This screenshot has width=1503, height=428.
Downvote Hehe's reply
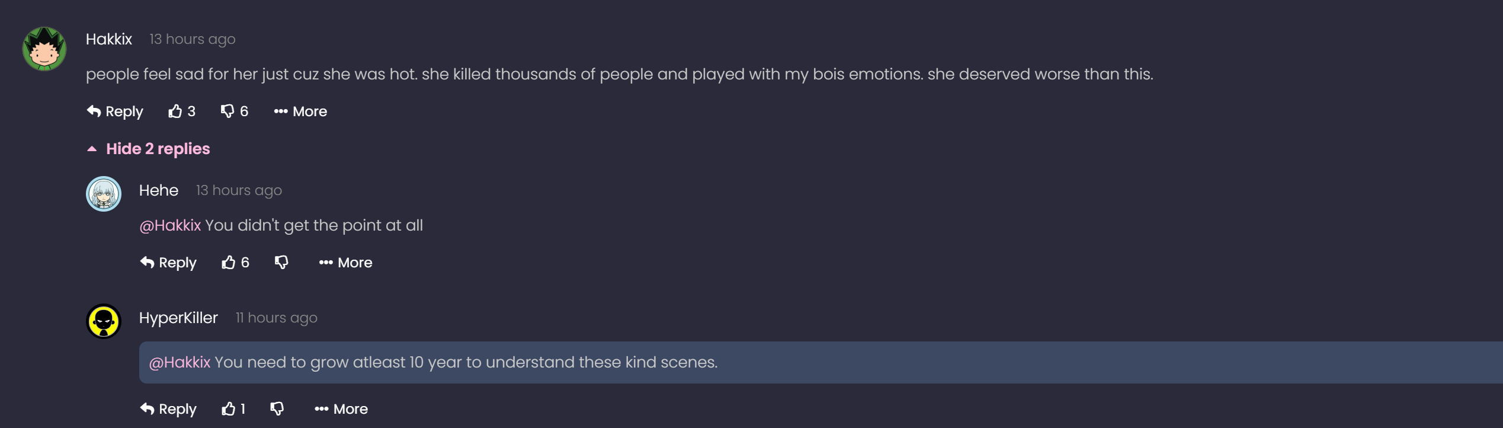pyautogui.click(x=281, y=263)
